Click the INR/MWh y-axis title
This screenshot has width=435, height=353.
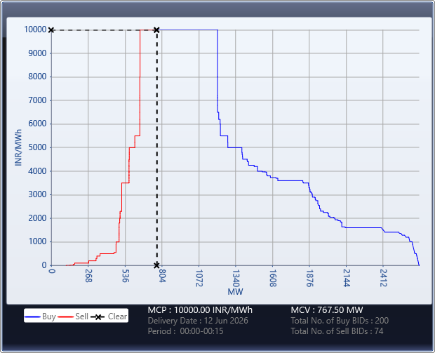tap(18, 147)
